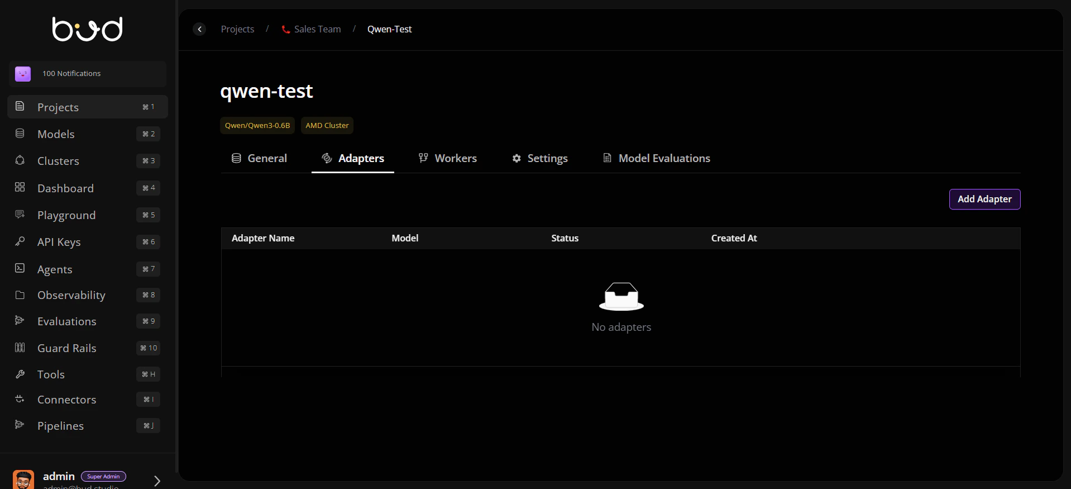
Task: Click the empty inbox icon
Action: tap(621, 297)
